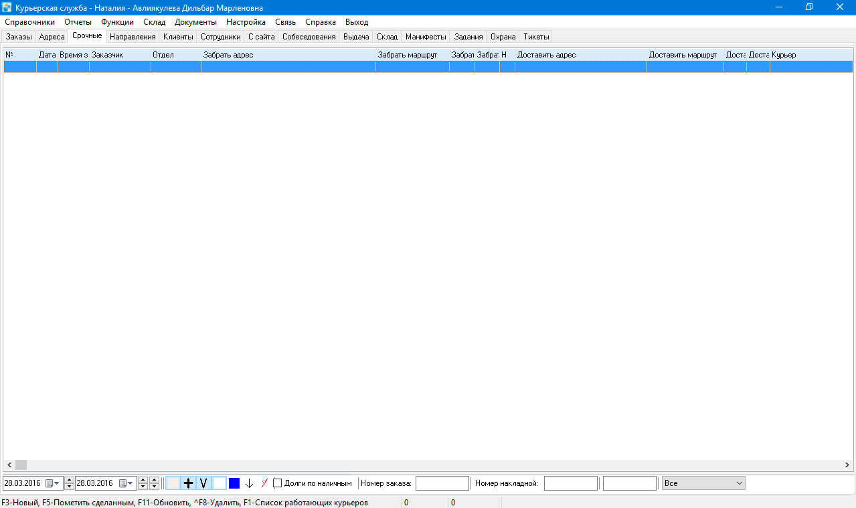Viewport: 856px width, 508px height.
Task: Click the 'Выход' menu item
Action: pyautogui.click(x=357, y=22)
